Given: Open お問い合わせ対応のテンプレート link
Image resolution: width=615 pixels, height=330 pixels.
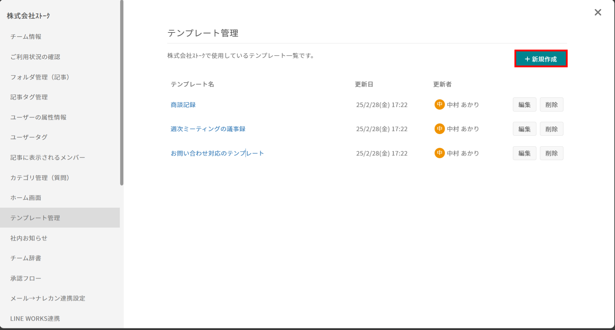Looking at the screenshot, I should click(x=217, y=153).
